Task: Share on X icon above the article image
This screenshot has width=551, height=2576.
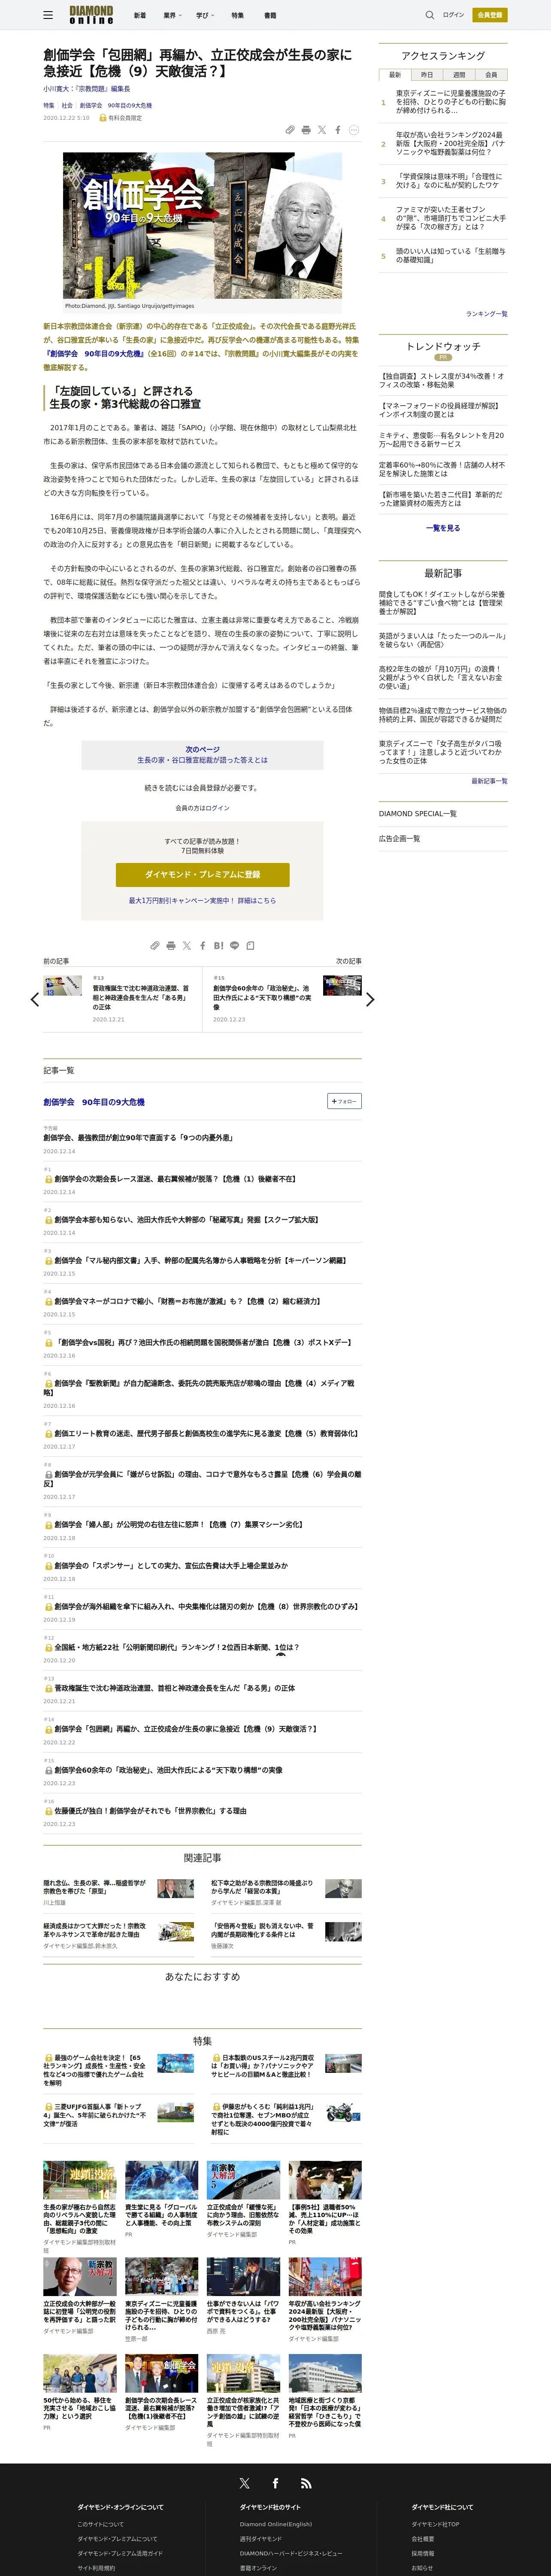Action: pos(322,130)
